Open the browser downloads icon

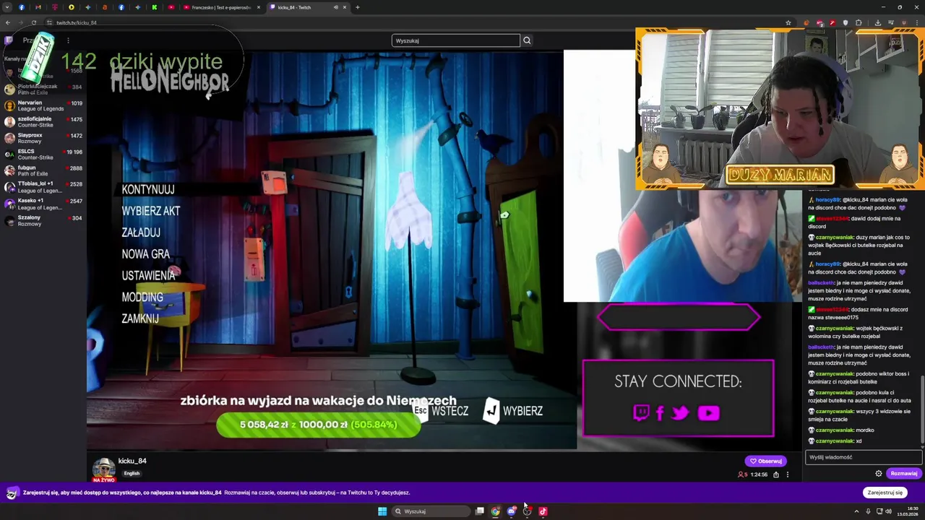pyautogui.click(x=878, y=22)
